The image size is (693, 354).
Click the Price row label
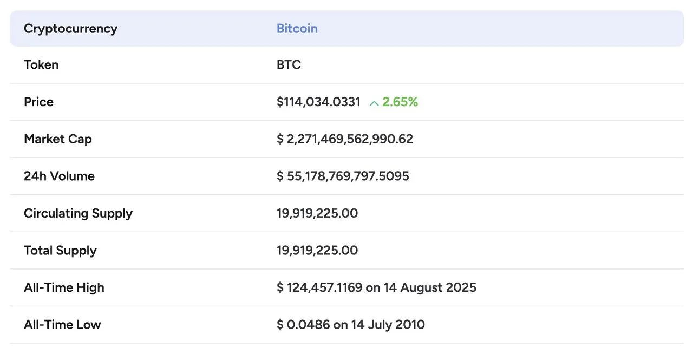[38, 102]
